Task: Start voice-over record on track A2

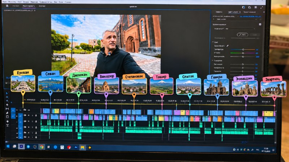Action: pos(36,121)
